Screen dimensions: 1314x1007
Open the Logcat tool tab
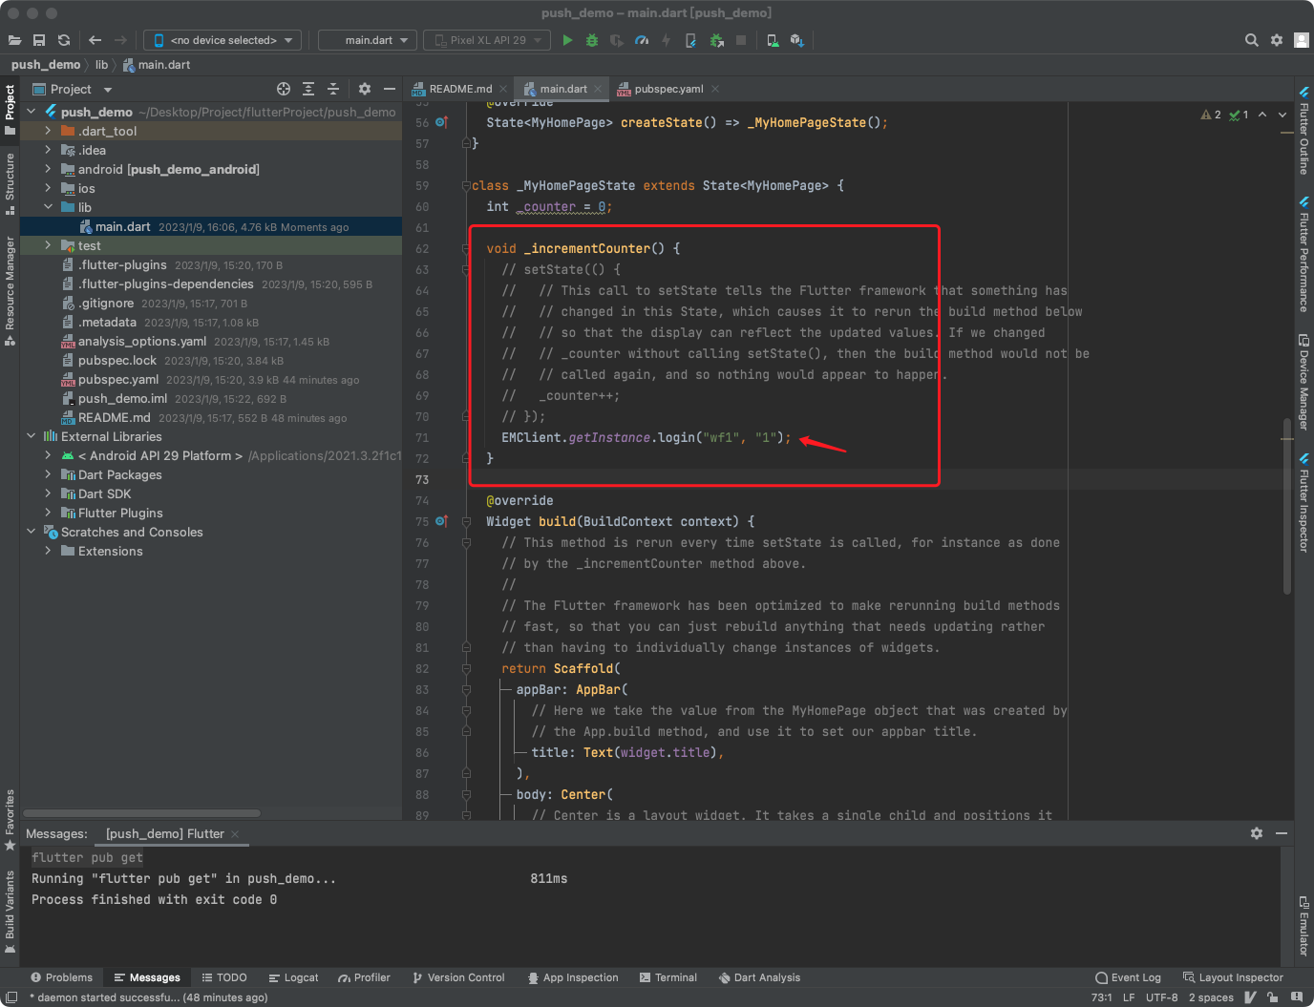293,977
